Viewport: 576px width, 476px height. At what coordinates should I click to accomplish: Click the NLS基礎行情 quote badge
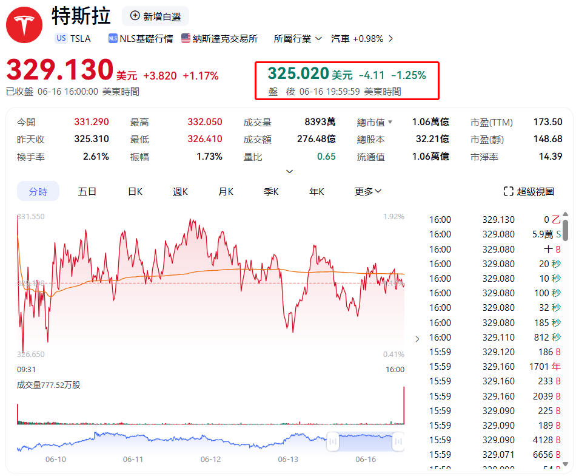coord(141,39)
